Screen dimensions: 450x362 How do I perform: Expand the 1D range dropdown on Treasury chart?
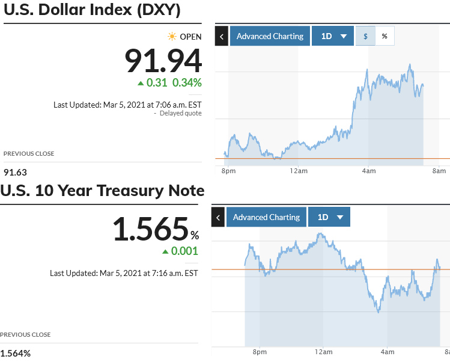coord(330,217)
